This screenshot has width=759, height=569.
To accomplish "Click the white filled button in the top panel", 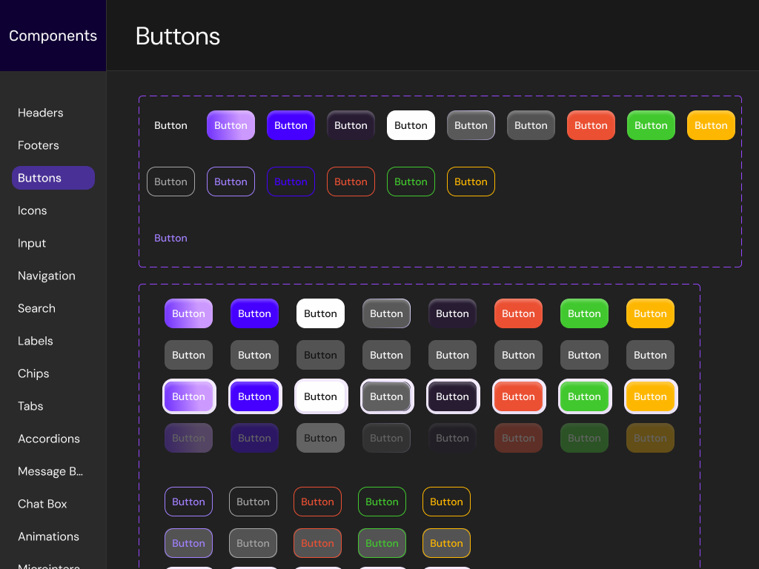I will click(x=411, y=125).
